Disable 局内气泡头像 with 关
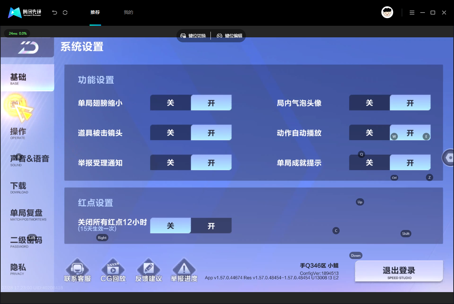454x304 pixels. click(x=369, y=103)
